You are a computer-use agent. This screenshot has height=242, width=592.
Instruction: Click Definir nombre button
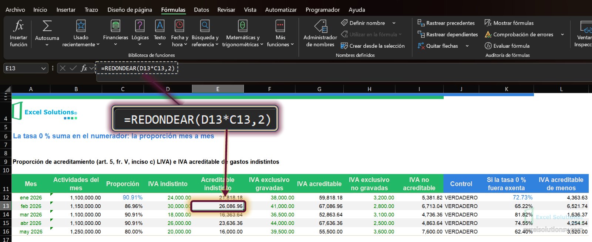click(363, 23)
